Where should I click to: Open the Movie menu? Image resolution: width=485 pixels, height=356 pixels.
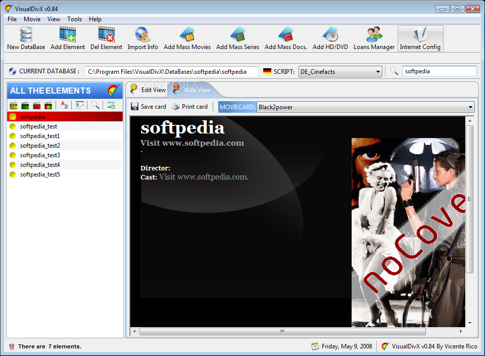[x=32, y=19]
